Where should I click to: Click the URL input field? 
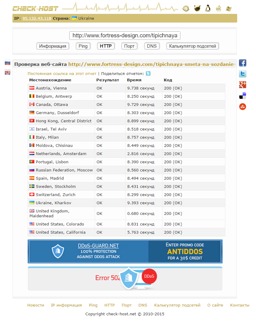click(x=125, y=35)
